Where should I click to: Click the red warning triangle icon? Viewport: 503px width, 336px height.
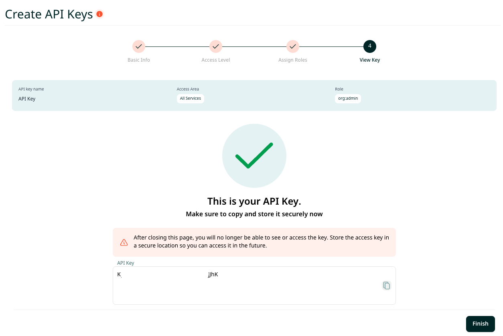click(x=124, y=242)
